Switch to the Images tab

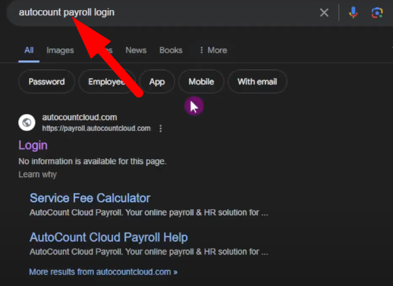click(60, 51)
